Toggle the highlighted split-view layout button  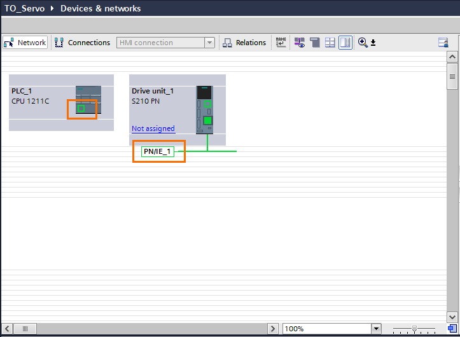(345, 43)
